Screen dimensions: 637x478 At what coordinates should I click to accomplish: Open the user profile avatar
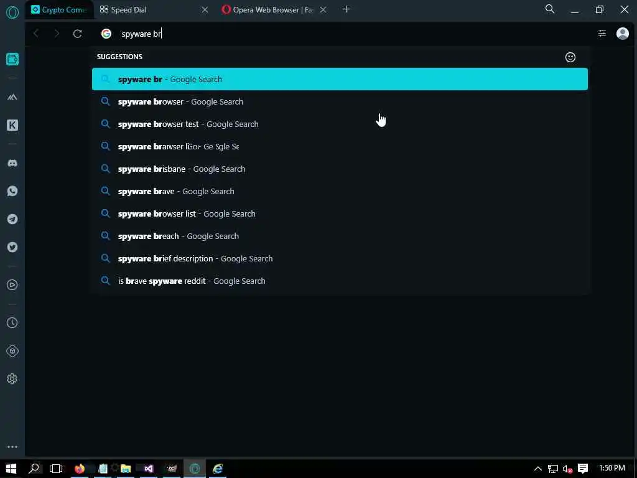pos(622,34)
